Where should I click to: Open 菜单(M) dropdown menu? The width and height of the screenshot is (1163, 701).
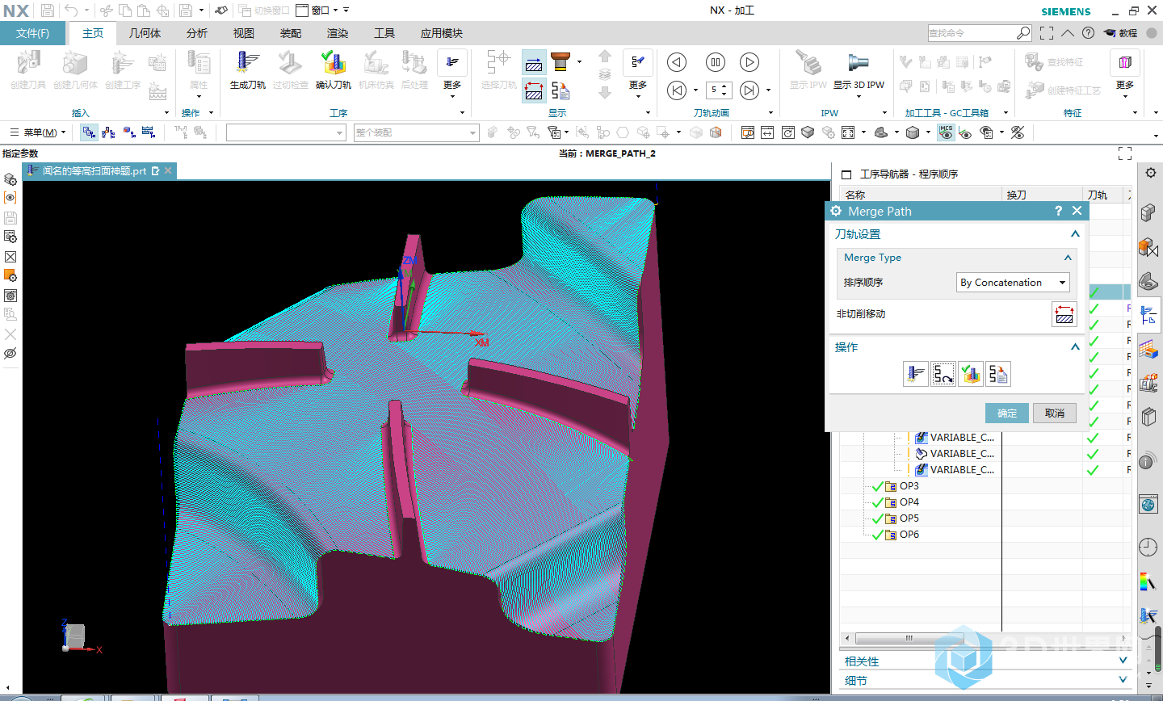click(37, 132)
